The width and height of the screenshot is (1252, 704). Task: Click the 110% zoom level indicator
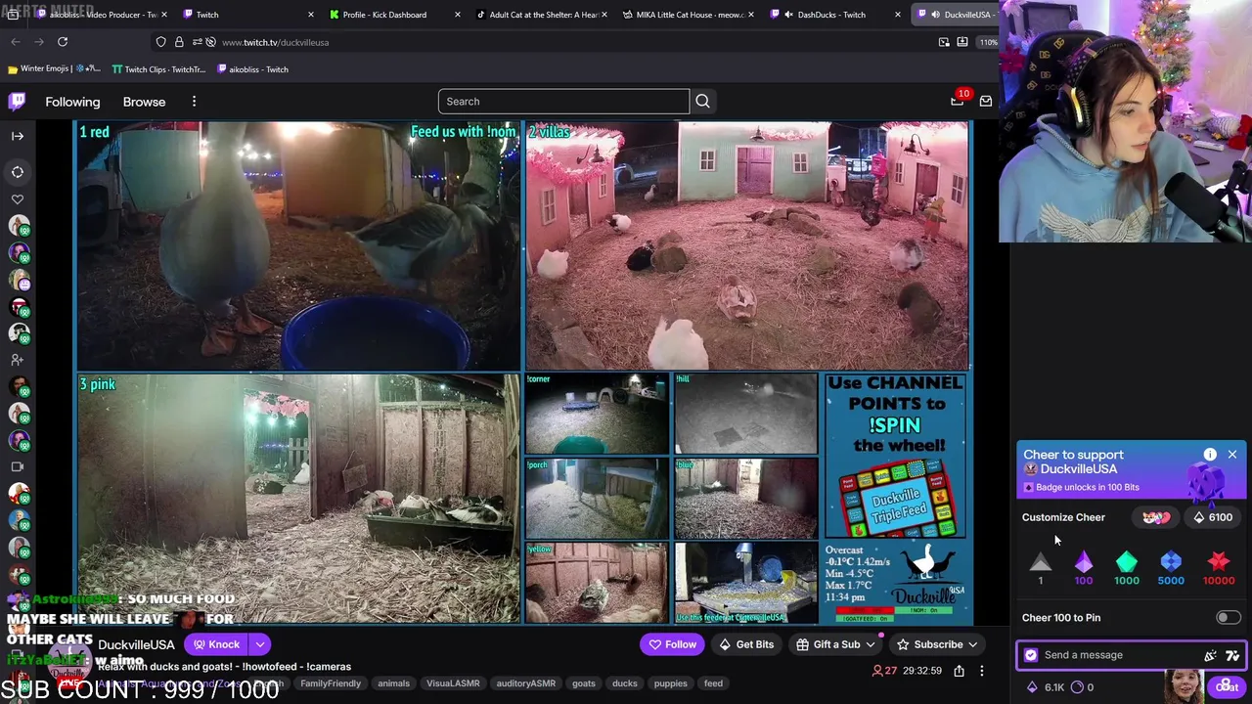pyautogui.click(x=988, y=42)
